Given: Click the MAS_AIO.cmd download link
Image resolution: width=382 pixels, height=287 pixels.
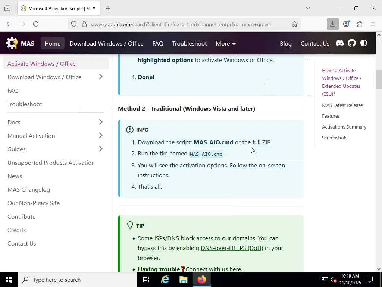Looking at the screenshot, I should tap(213, 142).
